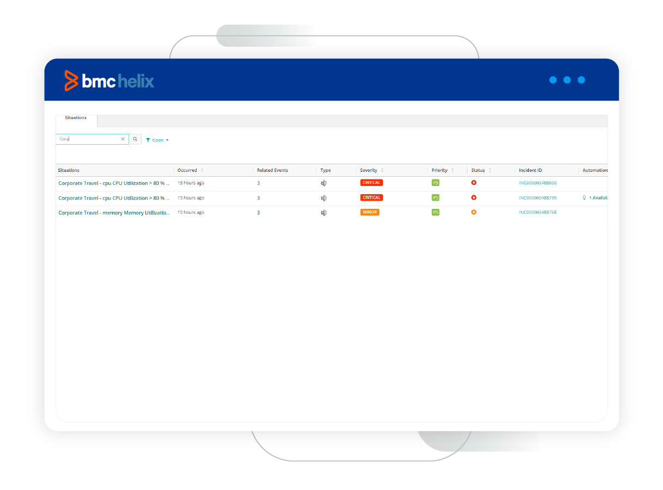Image resolution: width=663 pixels, height=490 pixels.
Task: Click the MINOR severity badge
Action: tap(369, 212)
